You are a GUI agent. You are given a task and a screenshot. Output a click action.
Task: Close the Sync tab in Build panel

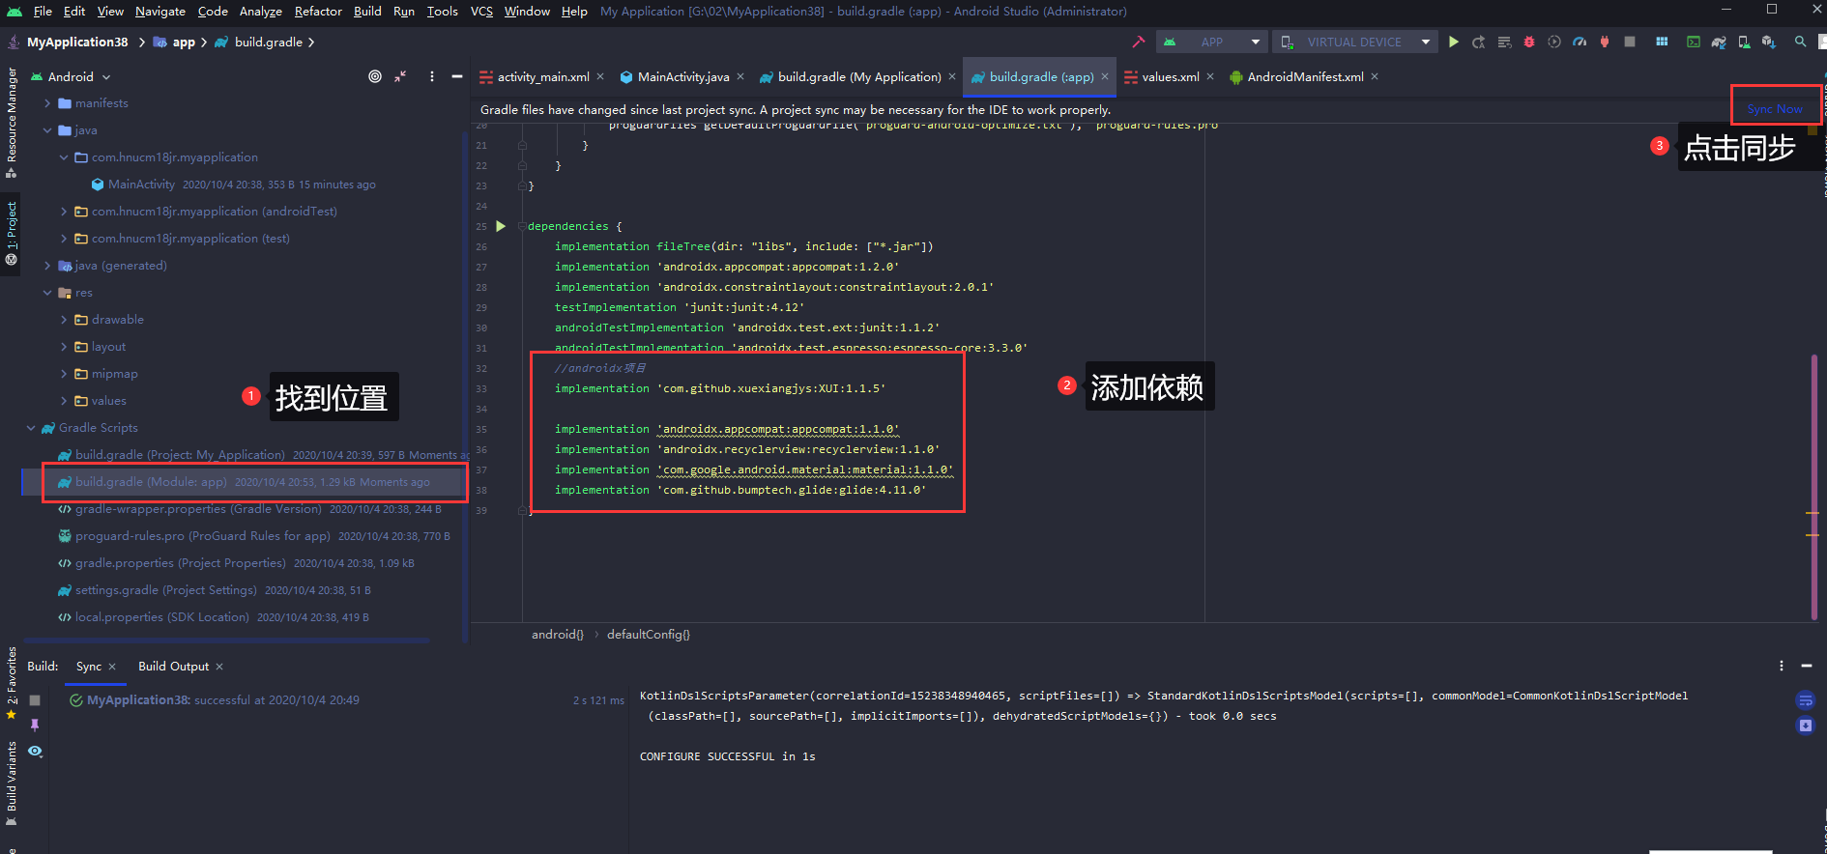click(x=112, y=667)
